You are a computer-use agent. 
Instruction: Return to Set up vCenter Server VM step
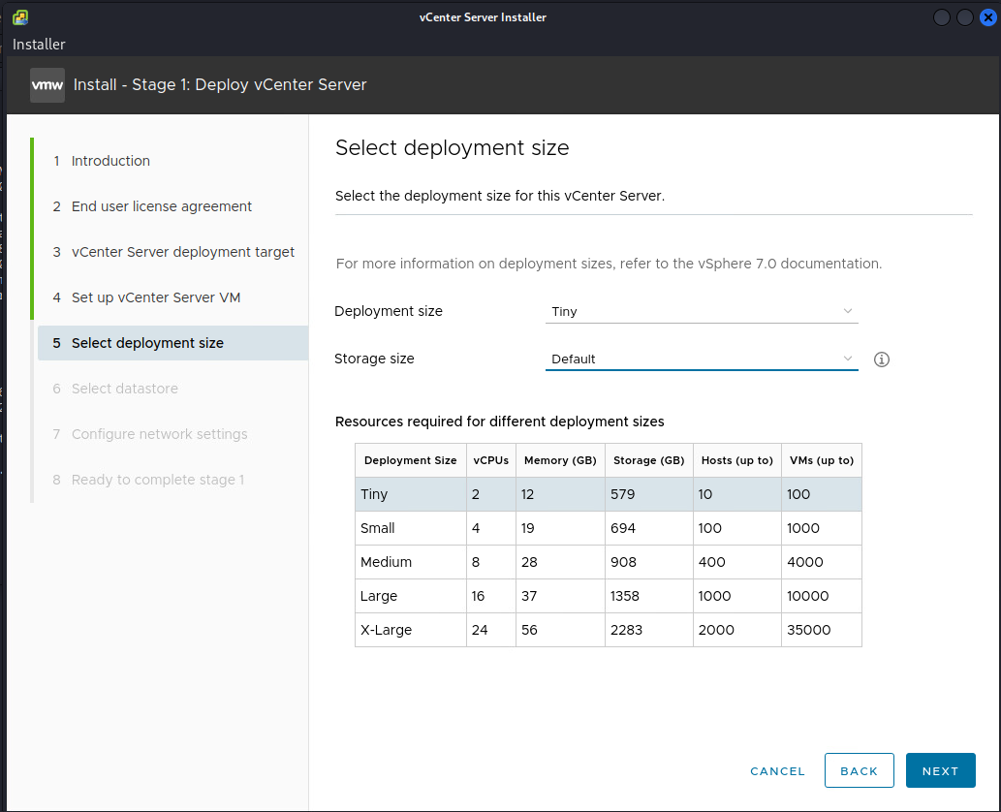tap(156, 297)
